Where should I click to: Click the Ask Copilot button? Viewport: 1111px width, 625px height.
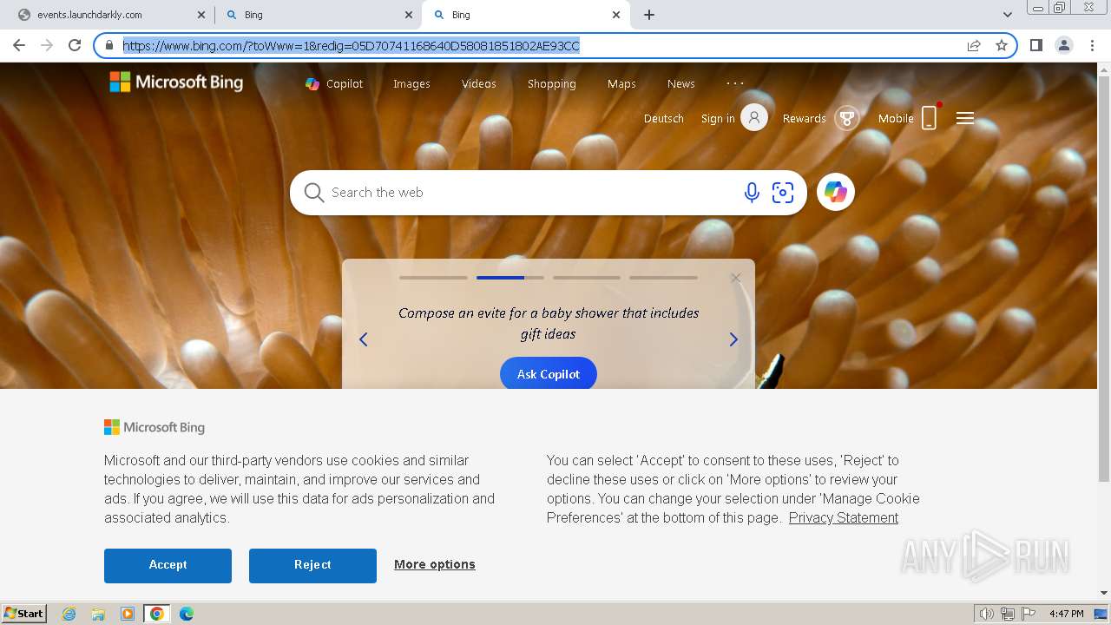coord(549,373)
